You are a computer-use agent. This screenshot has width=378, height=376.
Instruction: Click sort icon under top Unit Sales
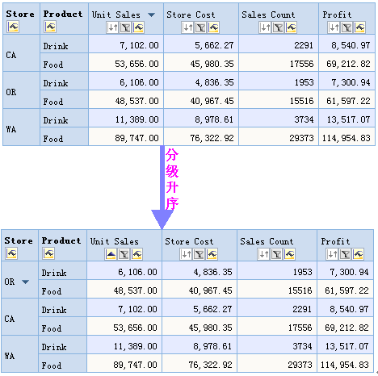[112, 27]
